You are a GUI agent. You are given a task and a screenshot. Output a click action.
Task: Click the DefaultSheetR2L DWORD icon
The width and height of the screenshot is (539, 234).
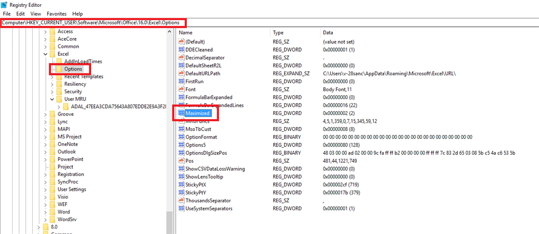click(x=182, y=65)
